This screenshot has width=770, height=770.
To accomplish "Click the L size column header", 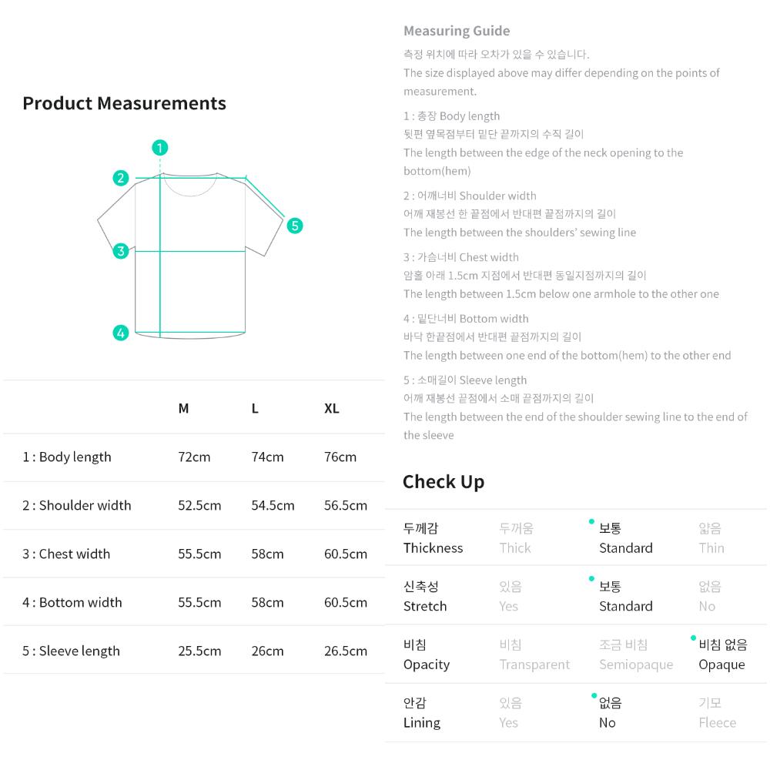I will pyautogui.click(x=255, y=409).
